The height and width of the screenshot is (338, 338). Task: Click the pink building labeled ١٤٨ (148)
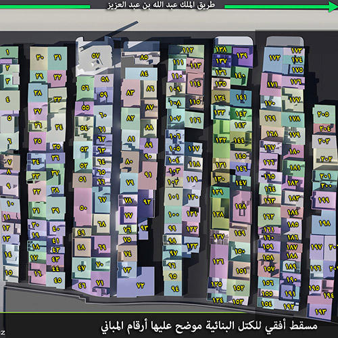[x=241, y=207]
